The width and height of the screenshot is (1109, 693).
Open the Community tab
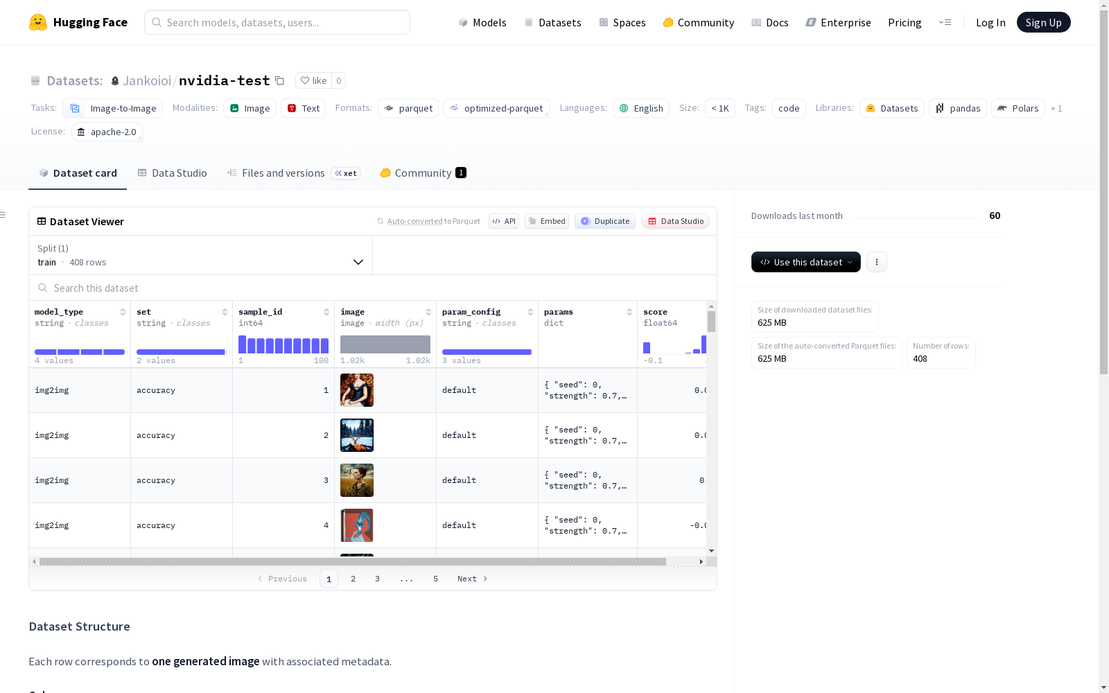(423, 173)
